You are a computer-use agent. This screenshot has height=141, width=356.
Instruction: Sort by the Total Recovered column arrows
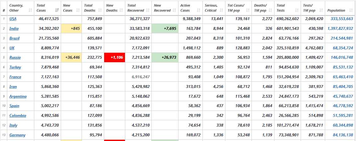coord(148,10)
